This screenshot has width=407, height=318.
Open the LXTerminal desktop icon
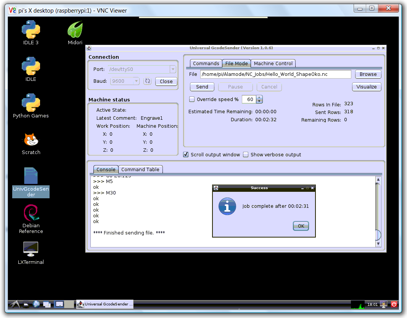point(31,250)
